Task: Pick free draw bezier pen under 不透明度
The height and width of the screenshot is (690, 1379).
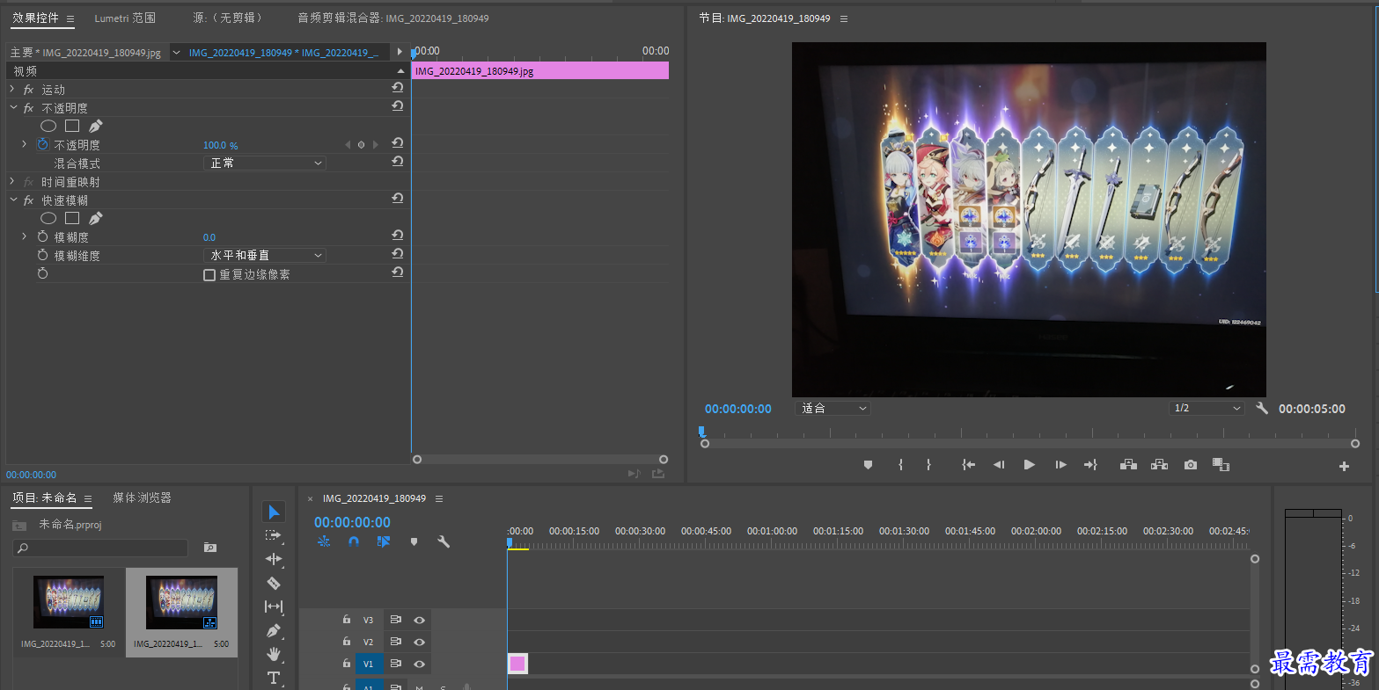Action: 95,126
